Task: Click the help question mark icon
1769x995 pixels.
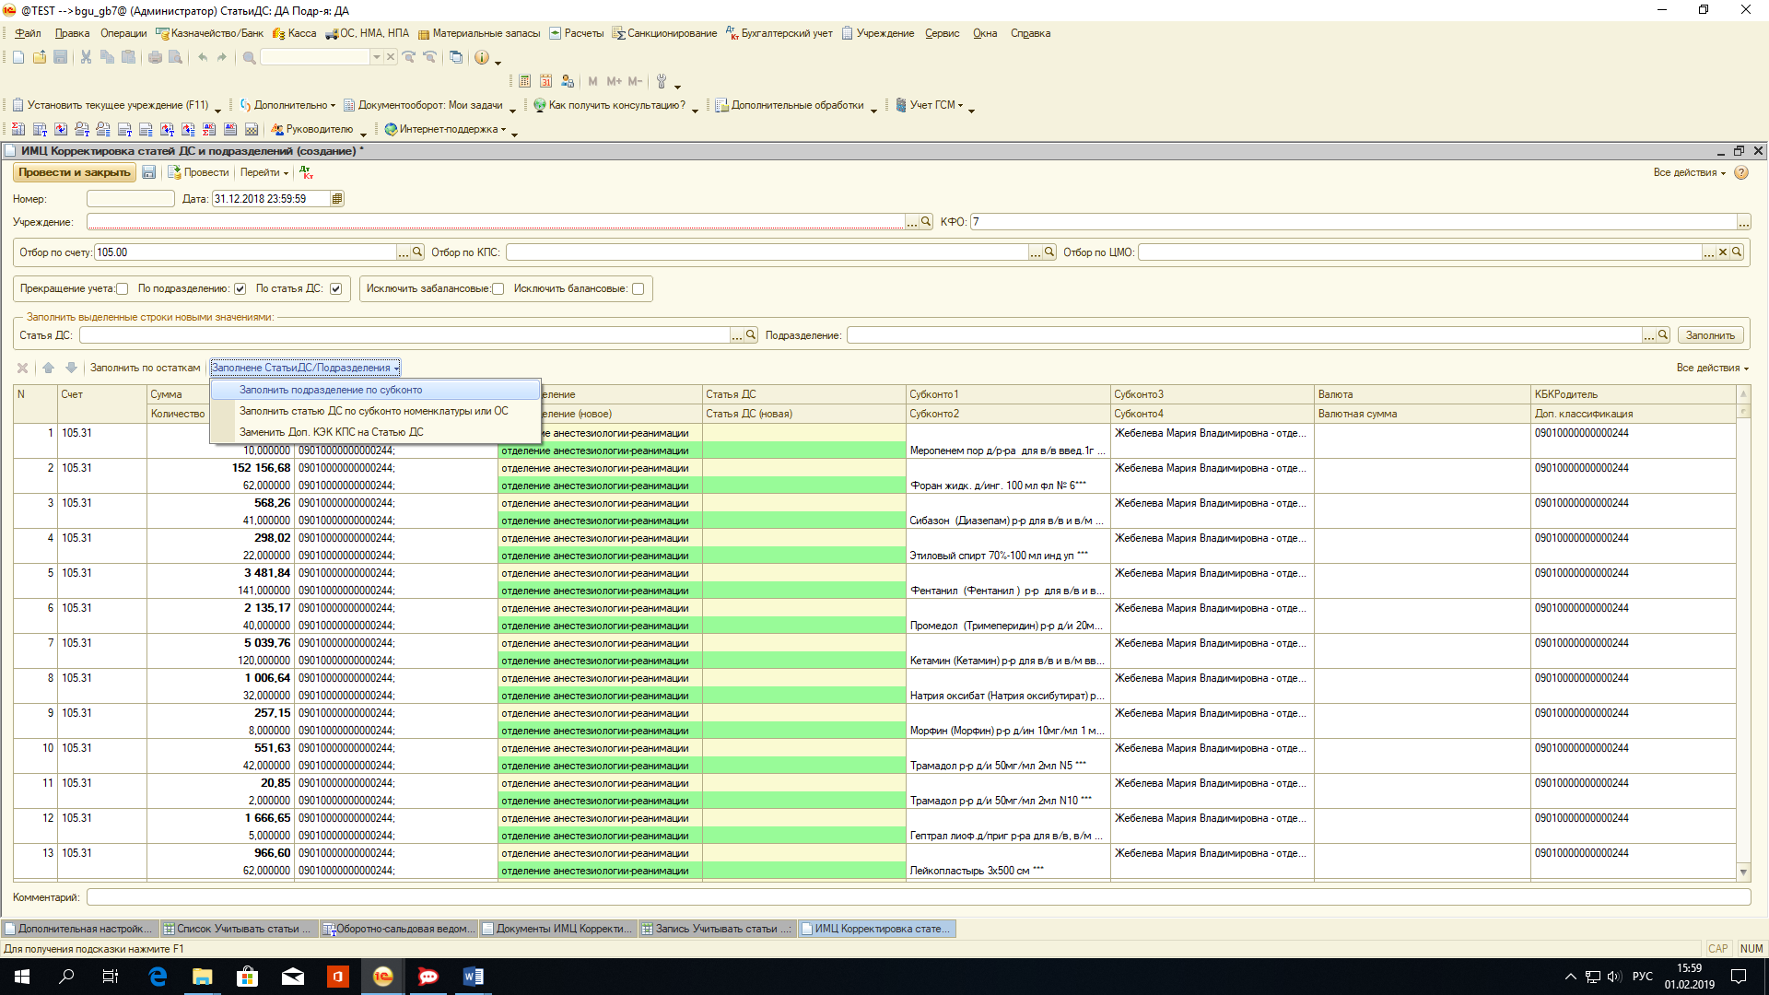Action: pos(1740,172)
